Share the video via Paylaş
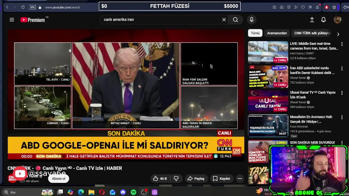The height and width of the screenshot is (196, 349). 196,179
